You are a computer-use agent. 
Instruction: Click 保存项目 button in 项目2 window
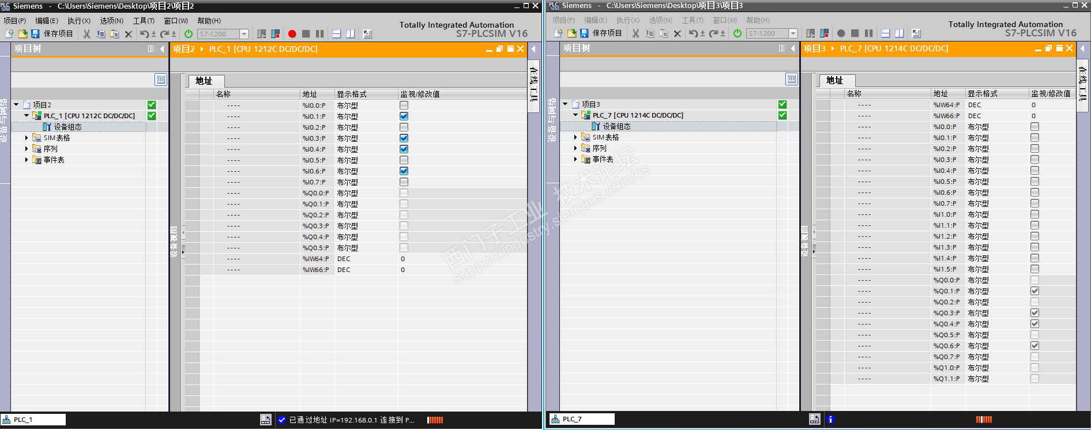point(52,34)
